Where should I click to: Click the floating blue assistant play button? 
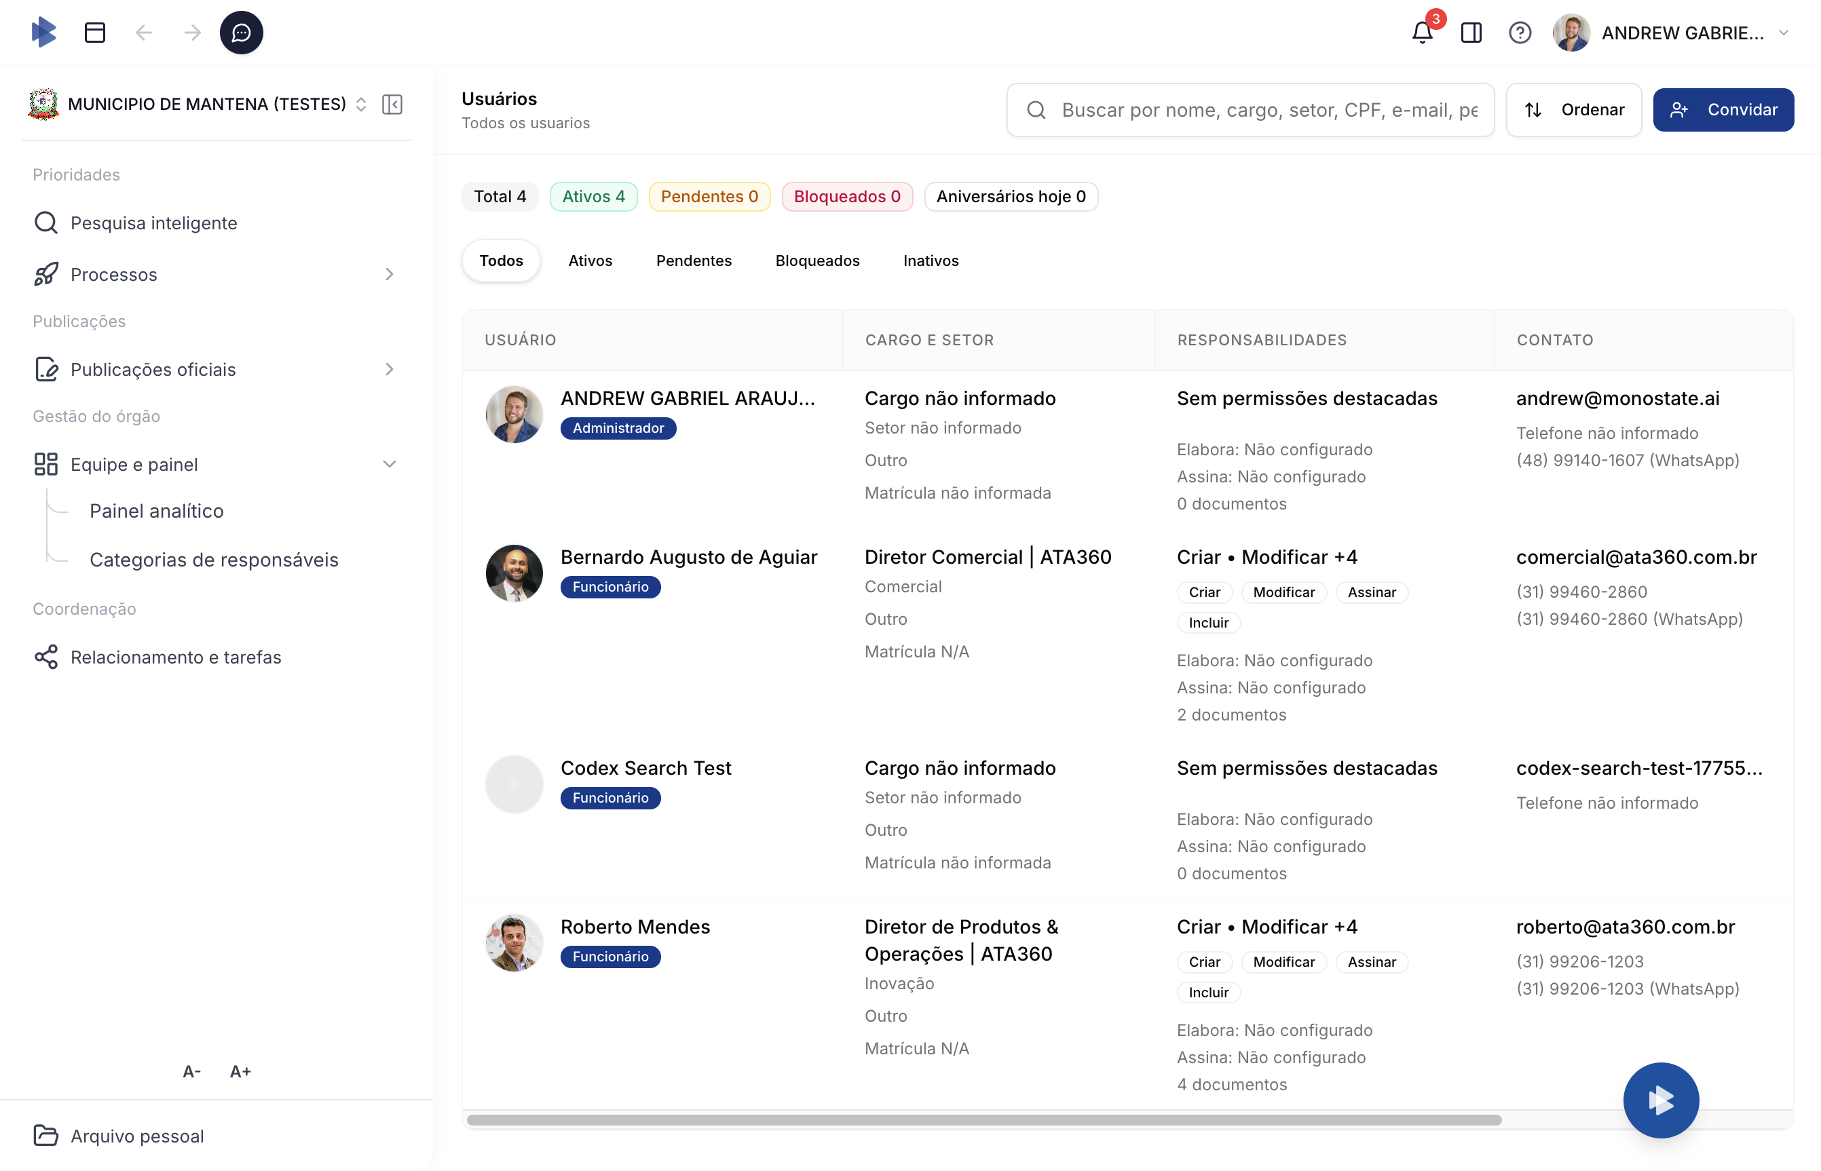coord(1659,1100)
